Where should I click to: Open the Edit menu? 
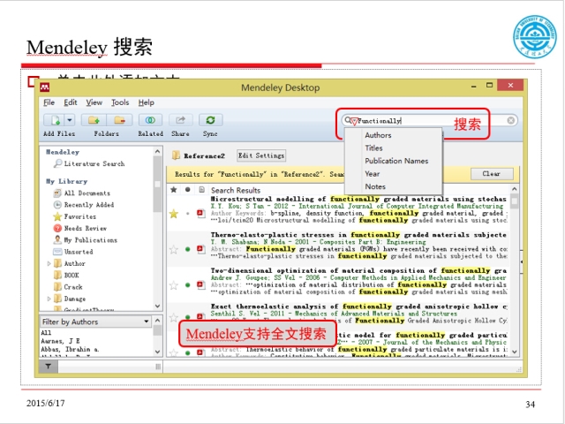click(x=71, y=102)
